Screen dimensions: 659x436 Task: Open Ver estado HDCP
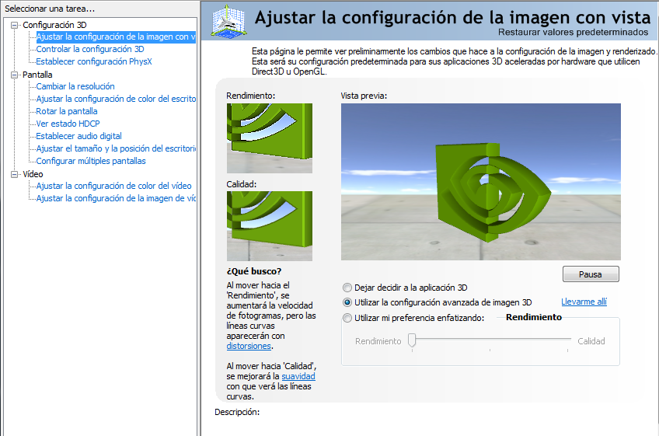[x=68, y=124]
